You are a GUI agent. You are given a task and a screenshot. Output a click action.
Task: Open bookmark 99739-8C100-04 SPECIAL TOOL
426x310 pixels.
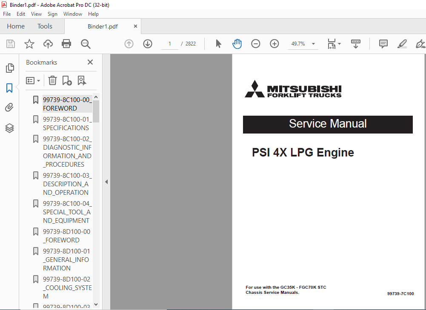67,212
